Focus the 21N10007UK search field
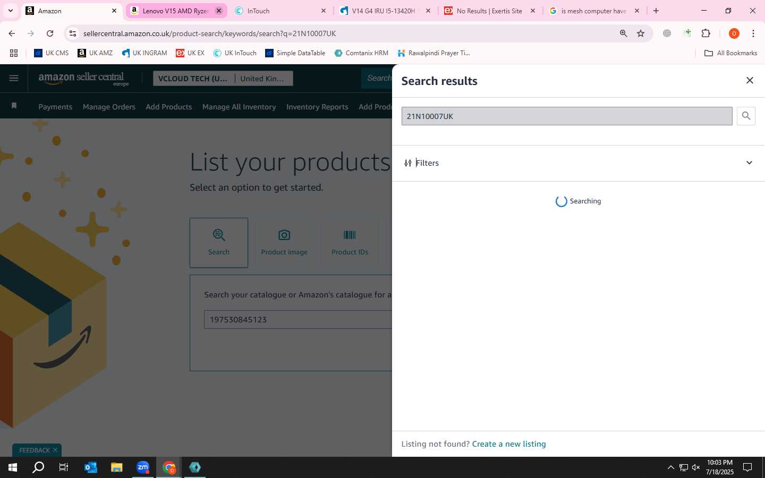 click(x=567, y=116)
